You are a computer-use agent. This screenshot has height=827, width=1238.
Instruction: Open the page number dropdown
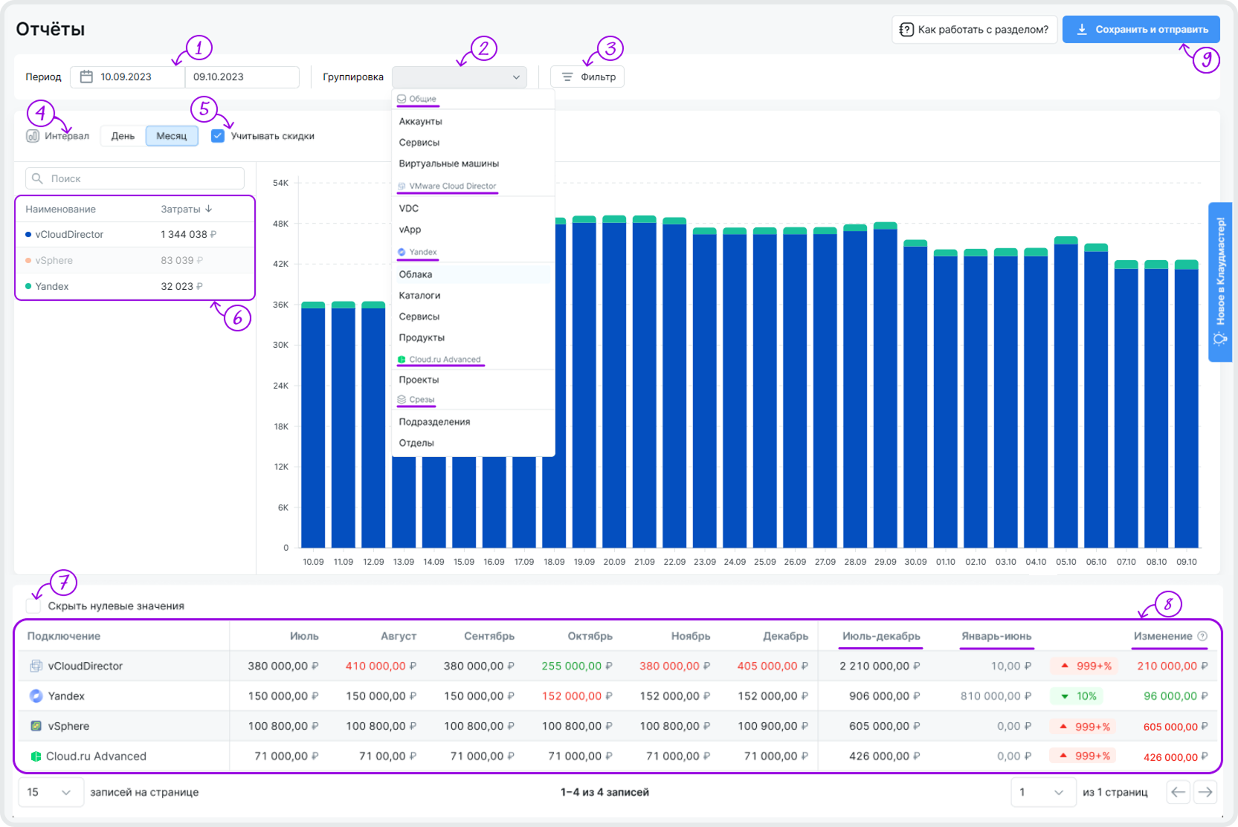(1042, 792)
